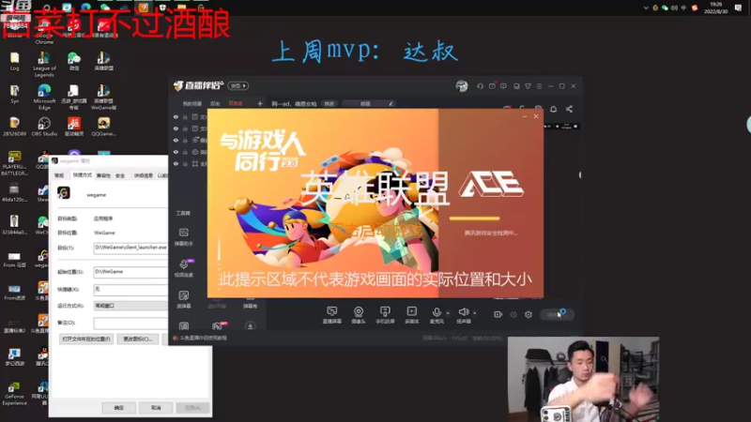Open League of Legends desktop shortcut
The width and height of the screenshot is (751, 422).
tap(44, 65)
